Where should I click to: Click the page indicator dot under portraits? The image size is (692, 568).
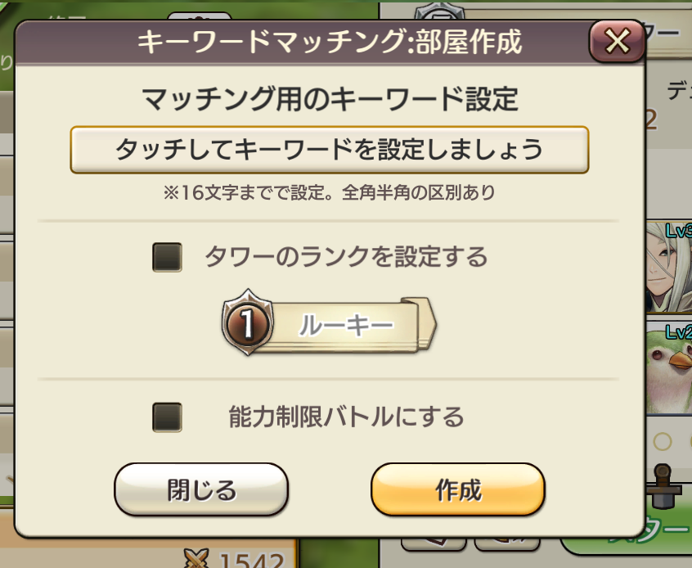point(662,442)
